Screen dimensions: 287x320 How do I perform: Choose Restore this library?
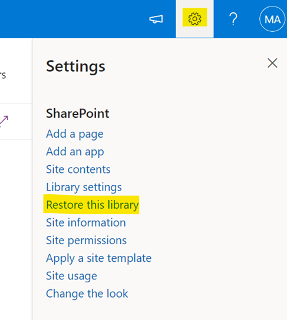coord(93,205)
